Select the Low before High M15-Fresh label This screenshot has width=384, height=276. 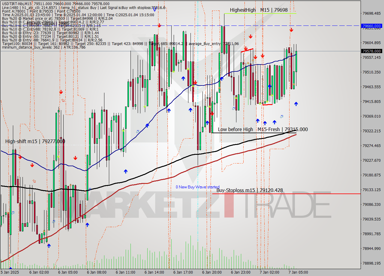point(262,129)
